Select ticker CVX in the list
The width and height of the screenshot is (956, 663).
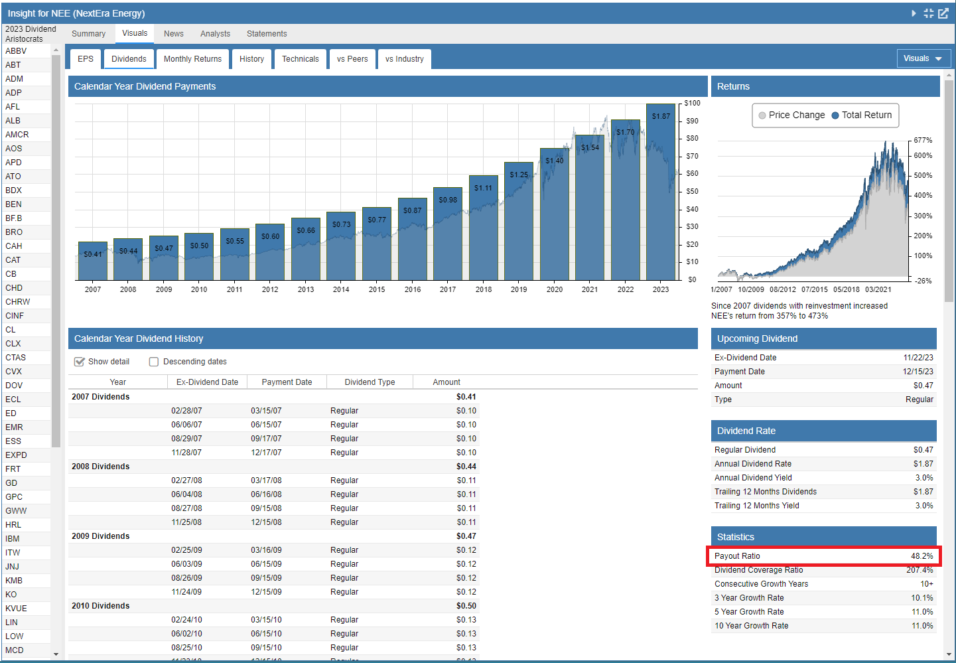[x=25, y=372]
